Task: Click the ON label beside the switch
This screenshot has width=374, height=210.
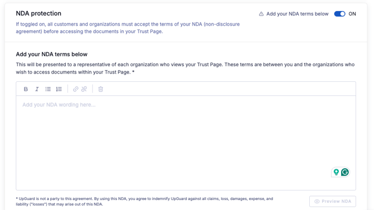Action: point(352,14)
